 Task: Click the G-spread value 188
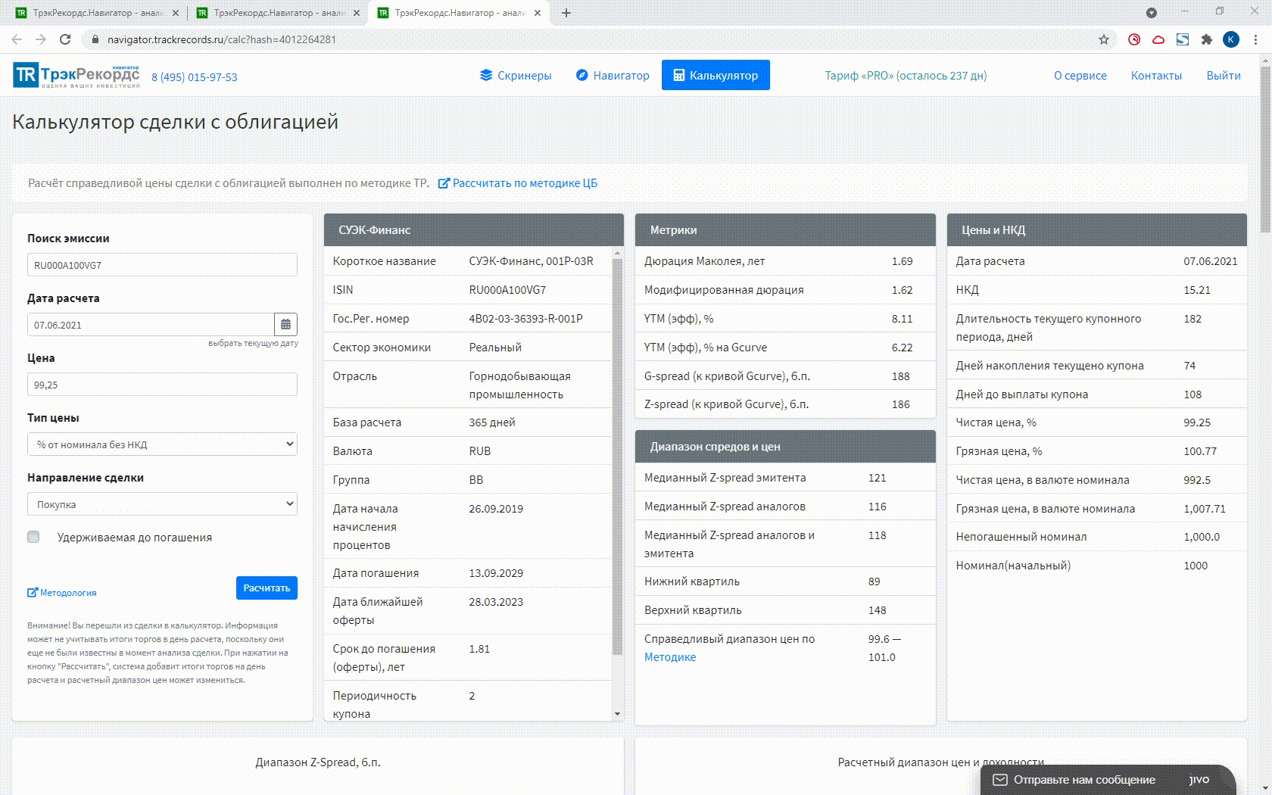900,376
